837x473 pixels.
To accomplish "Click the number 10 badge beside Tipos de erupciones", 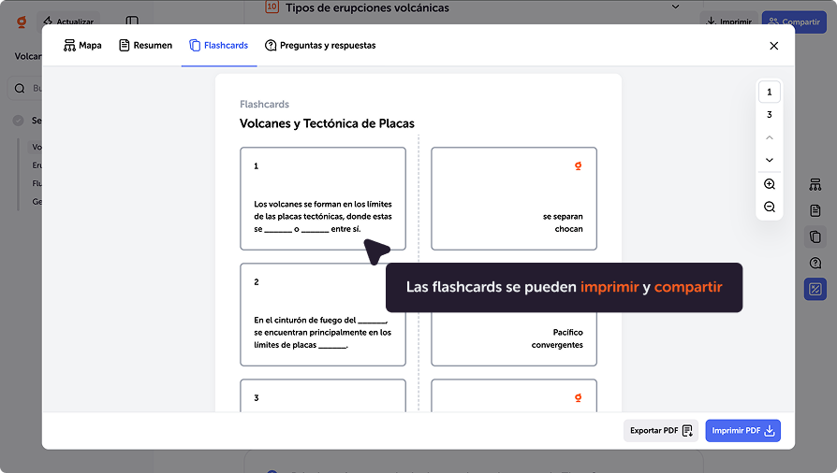I will point(272,7).
